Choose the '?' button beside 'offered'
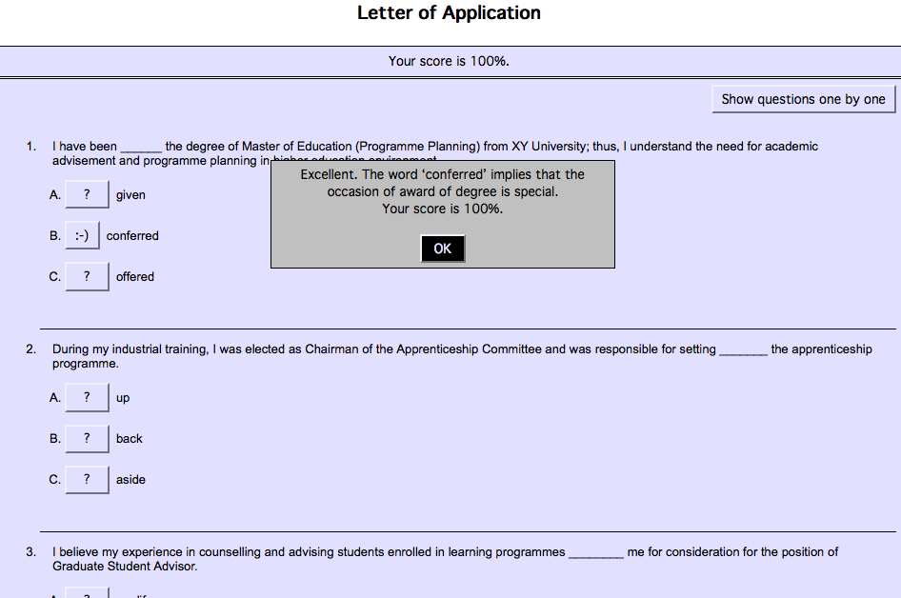 click(x=87, y=277)
